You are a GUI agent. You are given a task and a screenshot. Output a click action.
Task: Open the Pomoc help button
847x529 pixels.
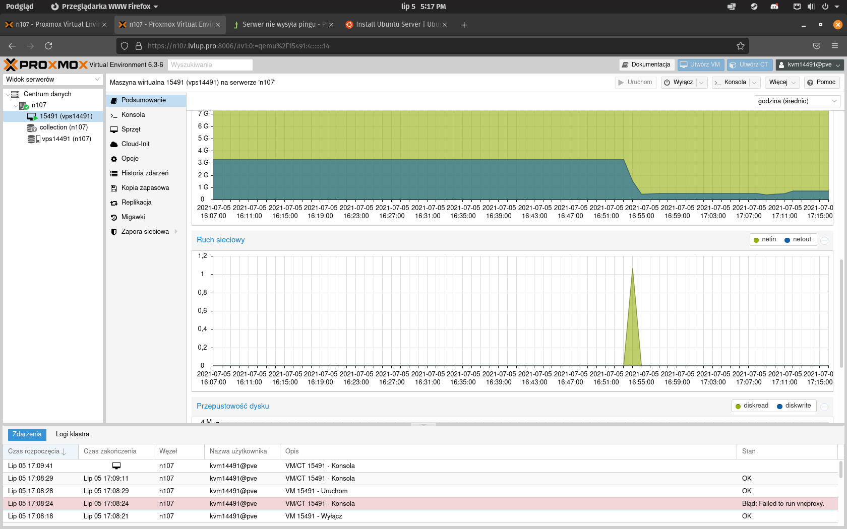pos(822,83)
